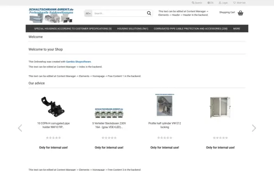This screenshot has height=171, width=274.
Task: Open Special Housings According to Customer Specifications menu
Action: tap(73, 29)
